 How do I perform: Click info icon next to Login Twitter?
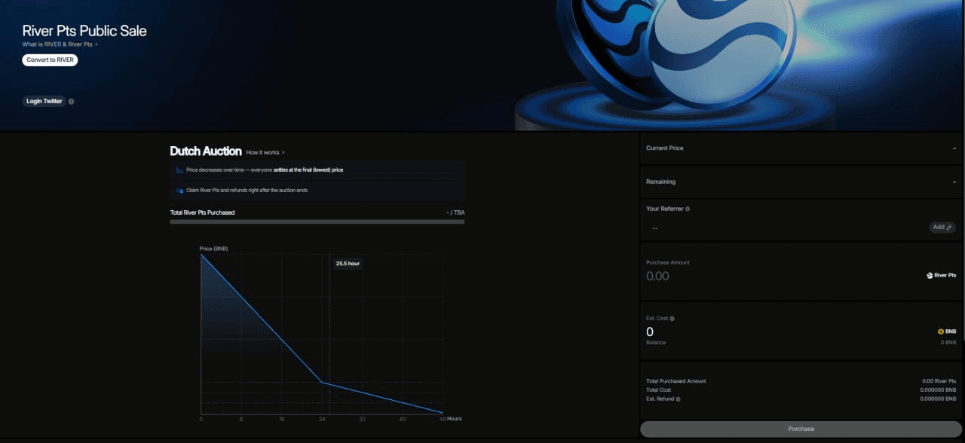pos(72,102)
